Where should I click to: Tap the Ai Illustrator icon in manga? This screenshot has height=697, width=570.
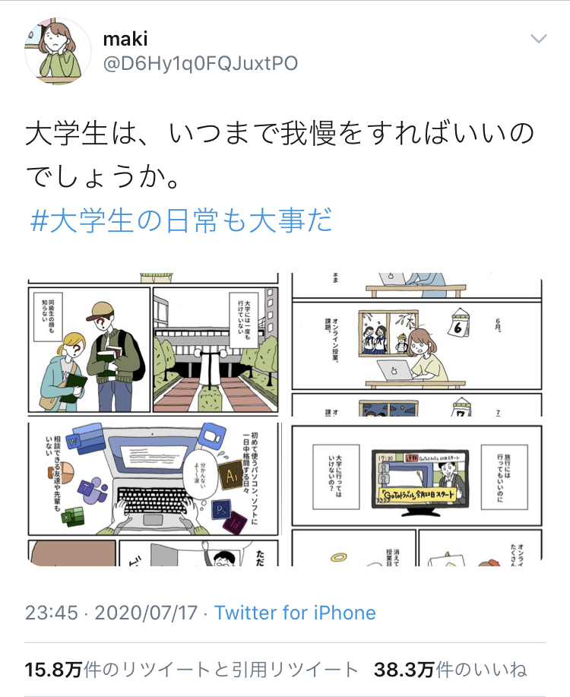(231, 475)
